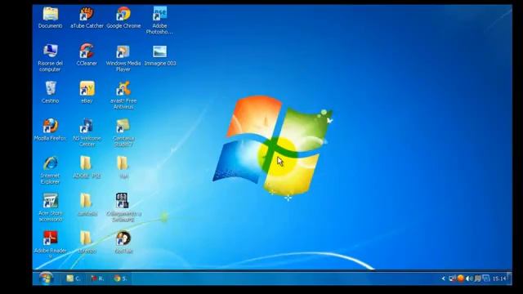
Task: Open the Mozilla Firefox shortcut
Action: 51,129
